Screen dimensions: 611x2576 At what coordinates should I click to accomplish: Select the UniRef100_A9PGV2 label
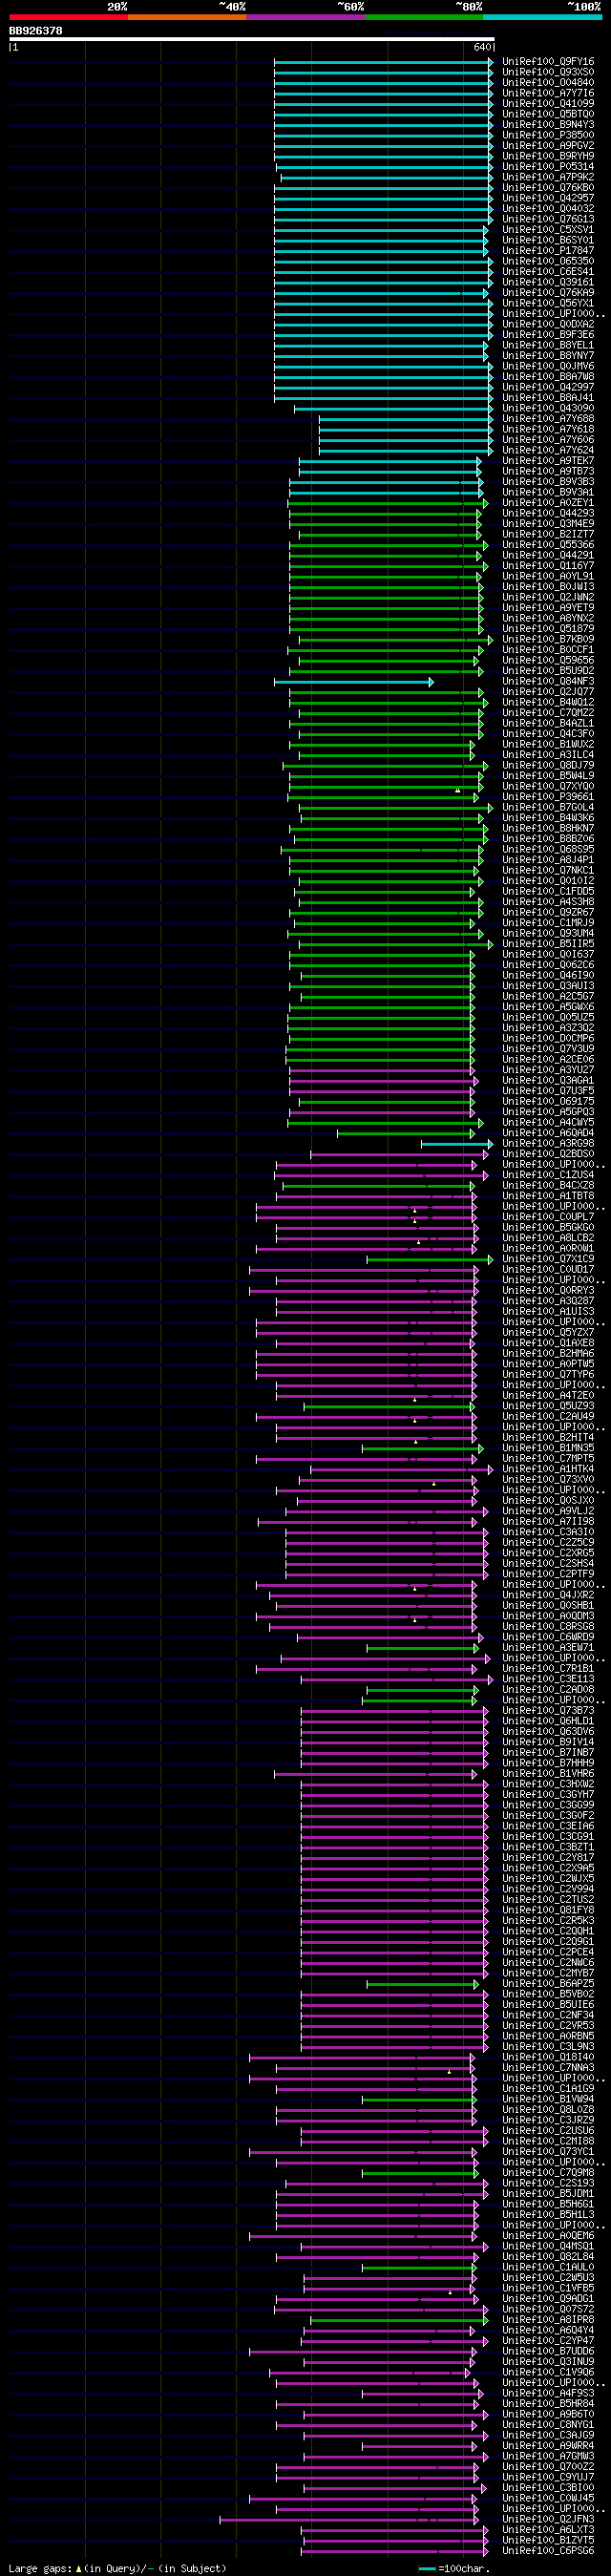click(x=548, y=146)
